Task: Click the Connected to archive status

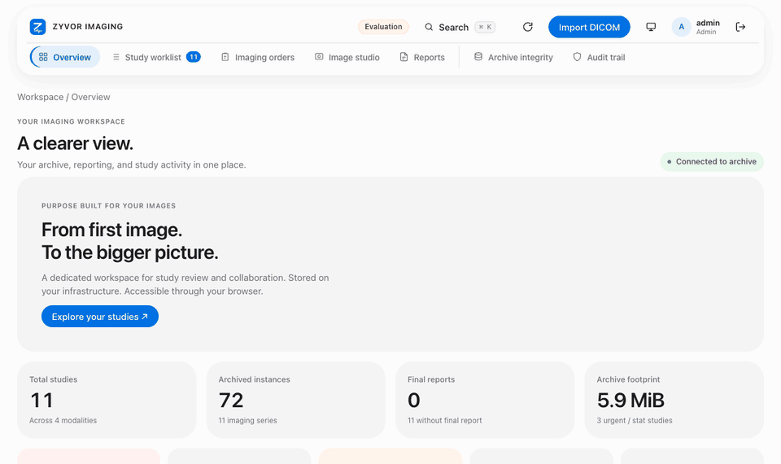Action: coord(712,161)
